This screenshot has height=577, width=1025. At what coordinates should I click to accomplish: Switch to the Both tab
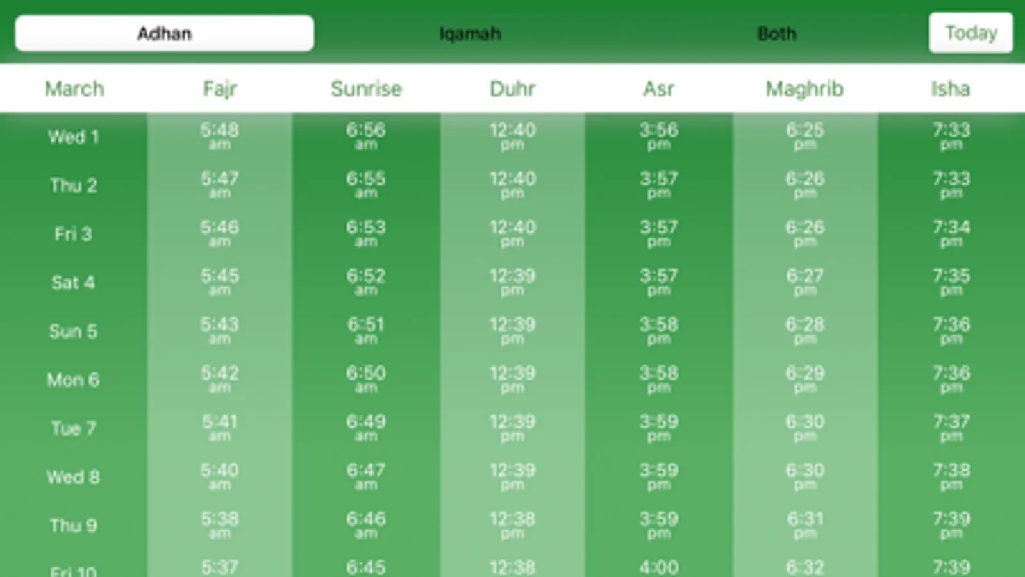click(776, 33)
